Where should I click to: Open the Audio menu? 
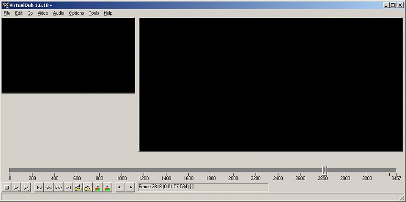[59, 13]
